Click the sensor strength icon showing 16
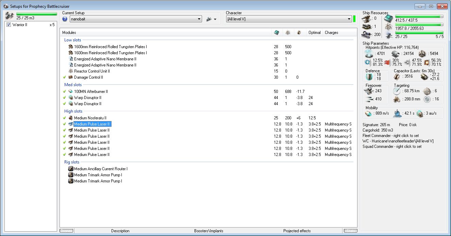 (x=427, y=99)
